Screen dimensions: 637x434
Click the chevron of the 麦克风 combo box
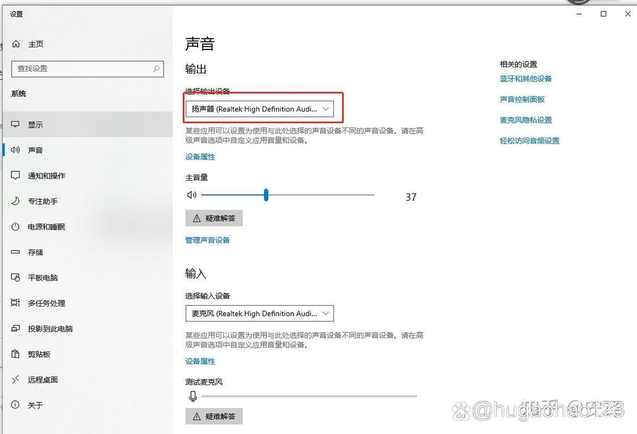[326, 314]
